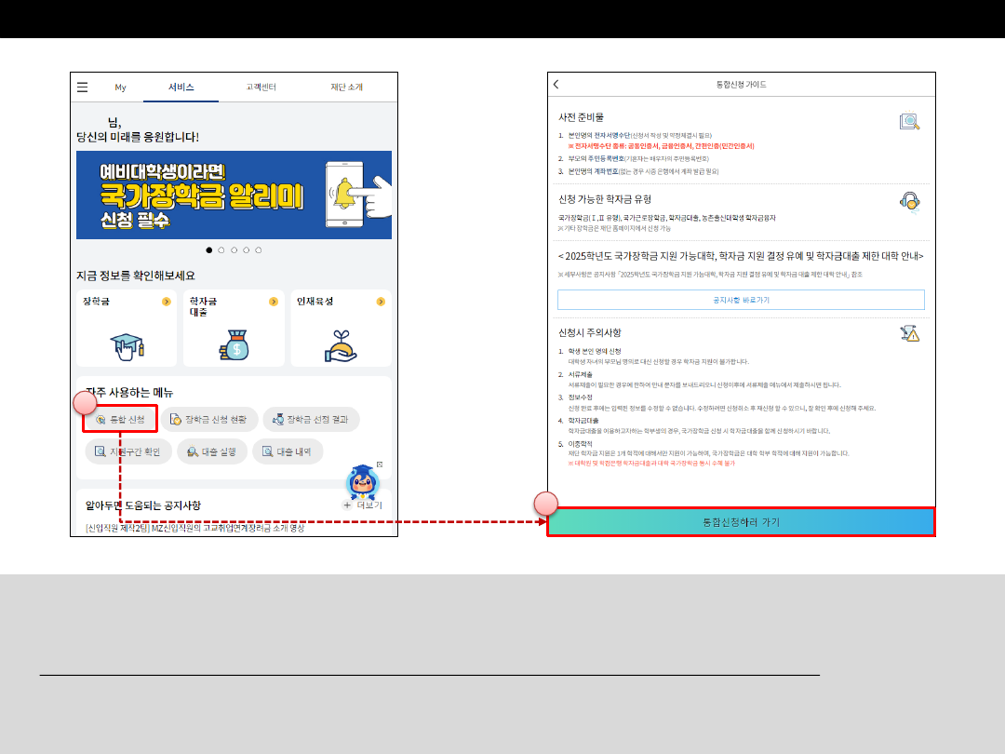Click the 학자금 대출 money bag icon
Screen dimensions: 1005x754
[x=234, y=345]
